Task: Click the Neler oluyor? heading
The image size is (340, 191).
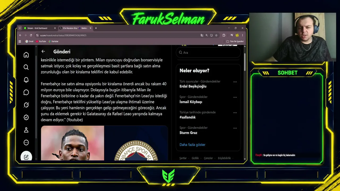Action: point(194,71)
